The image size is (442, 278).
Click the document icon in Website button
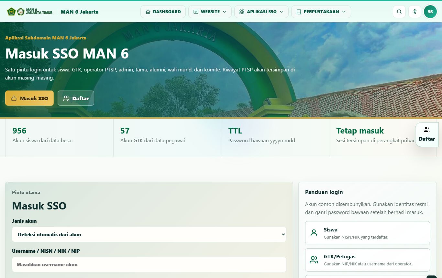[196, 12]
